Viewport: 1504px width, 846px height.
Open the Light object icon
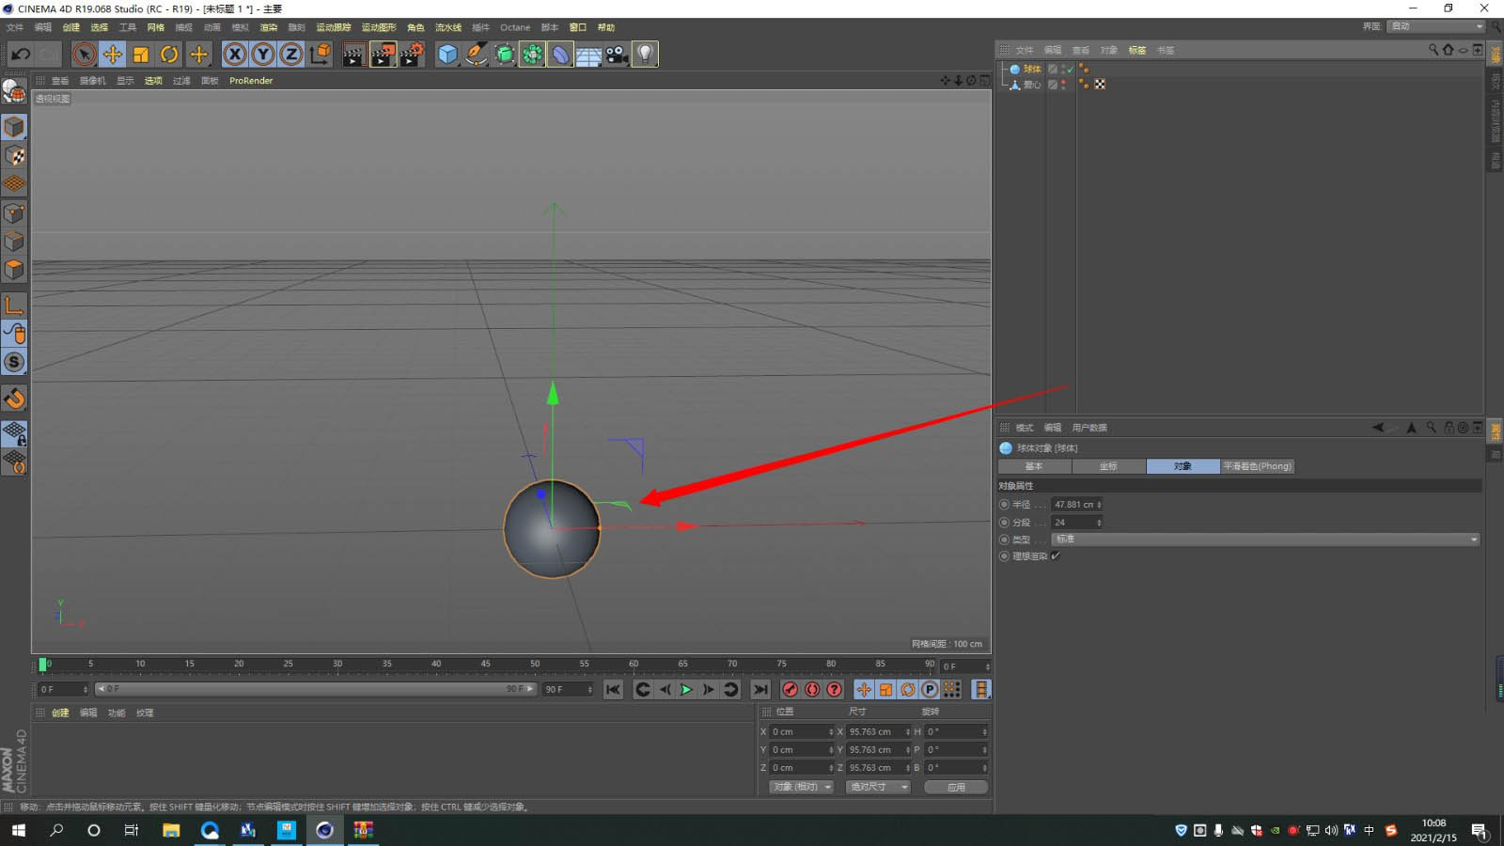click(x=645, y=55)
